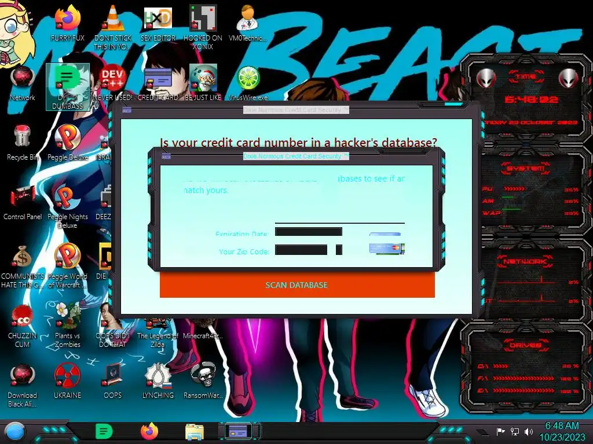Open the network tray icon

coord(515,431)
